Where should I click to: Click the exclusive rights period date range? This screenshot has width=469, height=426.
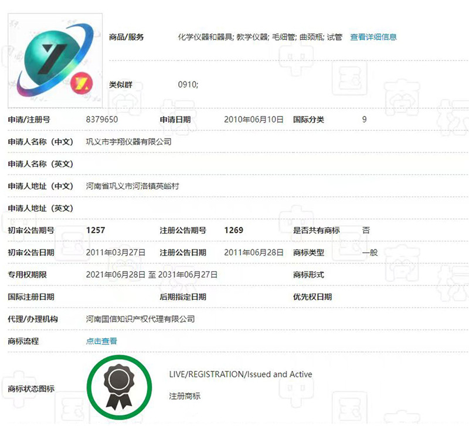pos(152,274)
